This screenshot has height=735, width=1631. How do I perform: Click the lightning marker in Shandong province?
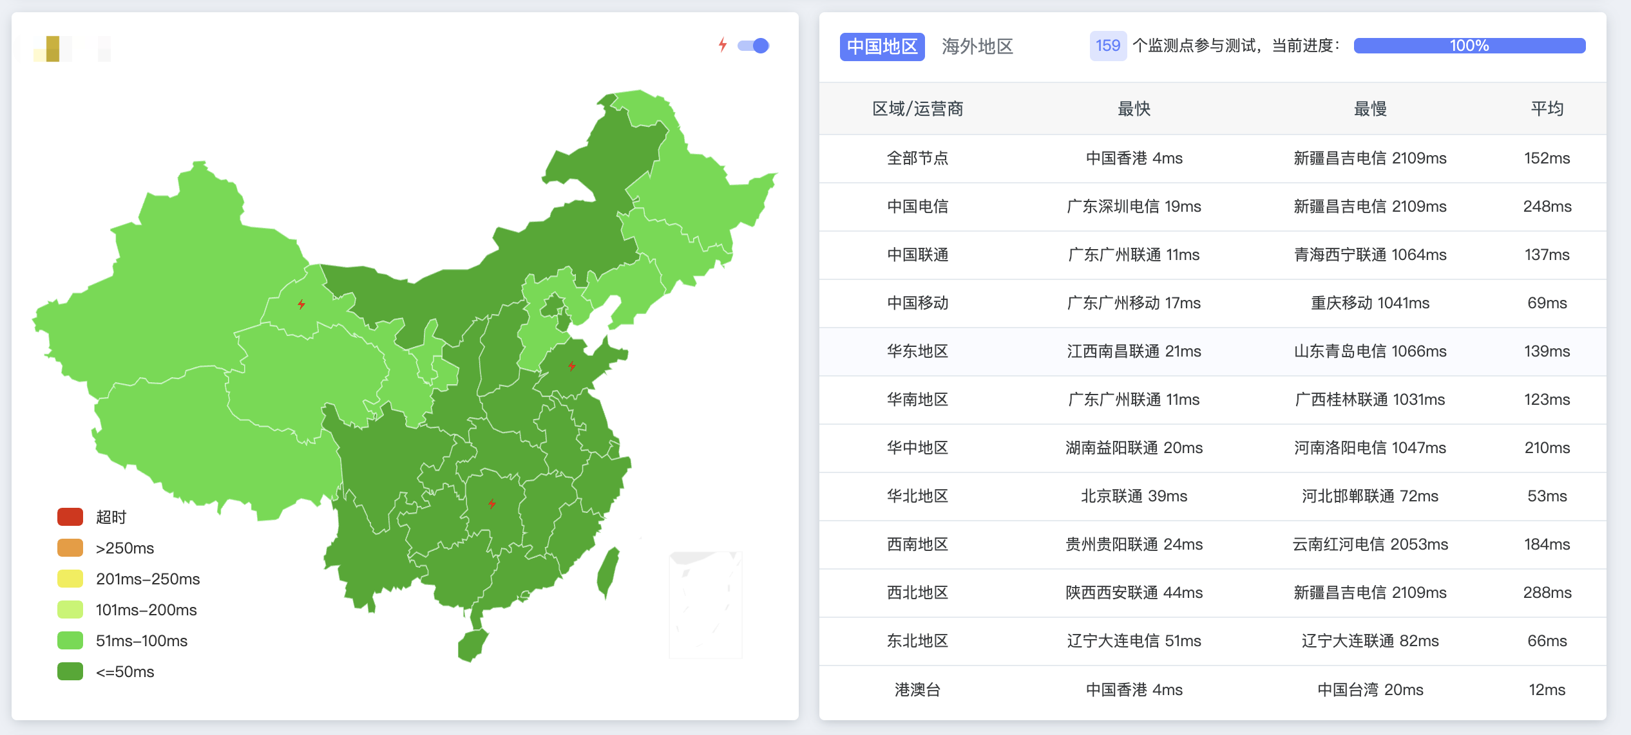coord(571,366)
